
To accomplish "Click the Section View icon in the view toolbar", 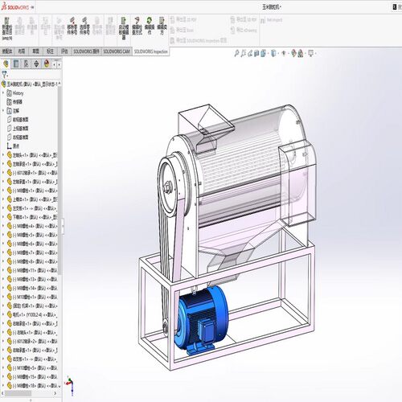I will [256, 53].
